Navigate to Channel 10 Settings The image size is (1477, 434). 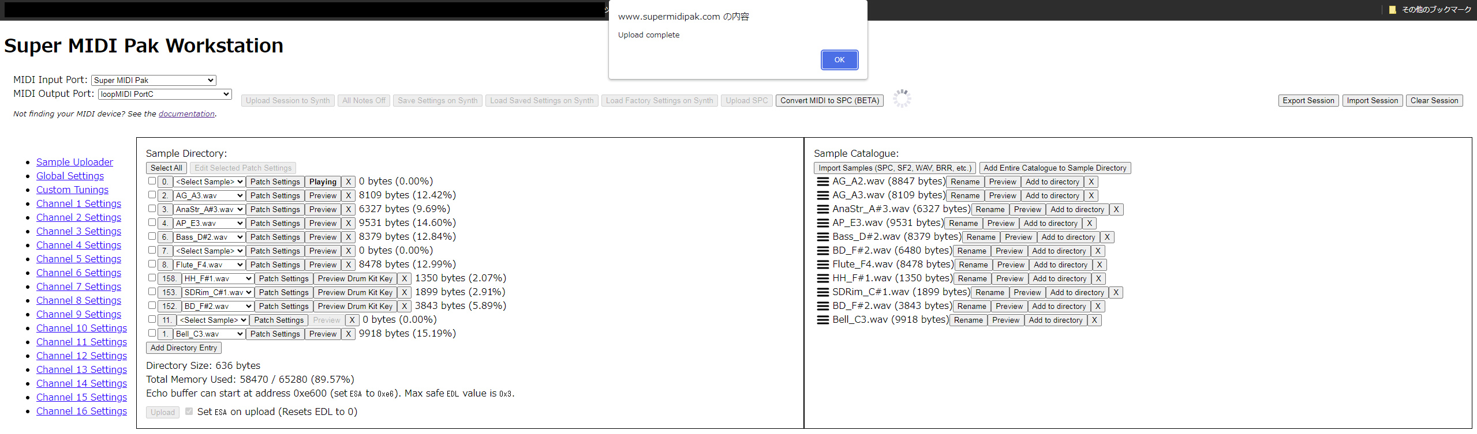pyautogui.click(x=81, y=328)
